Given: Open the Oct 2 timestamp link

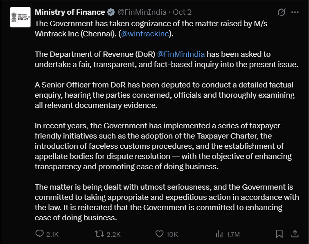Looking at the screenshot, I should point(183,12).
